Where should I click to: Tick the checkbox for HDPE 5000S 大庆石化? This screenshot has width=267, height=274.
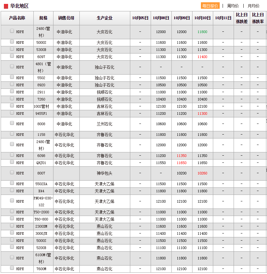pyautogui.click(x=12, y=42)
